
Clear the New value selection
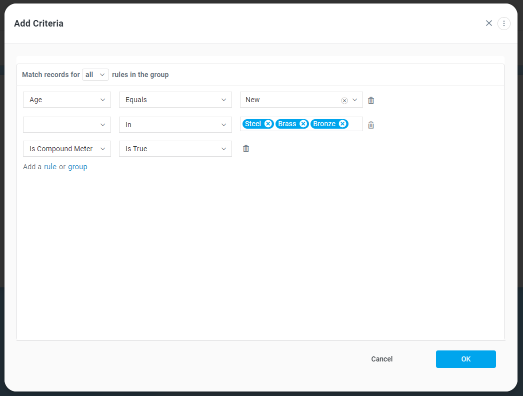344,100
